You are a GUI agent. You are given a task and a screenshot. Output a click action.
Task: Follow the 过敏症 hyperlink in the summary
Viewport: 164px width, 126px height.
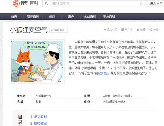point(103,73)
